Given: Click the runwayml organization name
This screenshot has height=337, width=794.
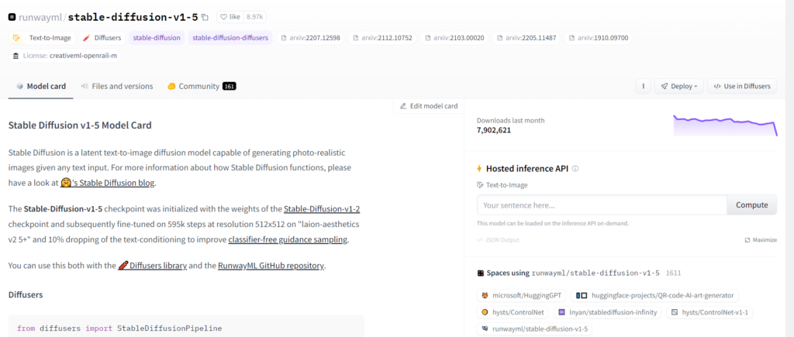Looking at the screenshot, I should click(40, 17).
